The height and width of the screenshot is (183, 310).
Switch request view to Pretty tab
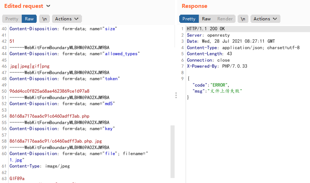pos(12,19)
